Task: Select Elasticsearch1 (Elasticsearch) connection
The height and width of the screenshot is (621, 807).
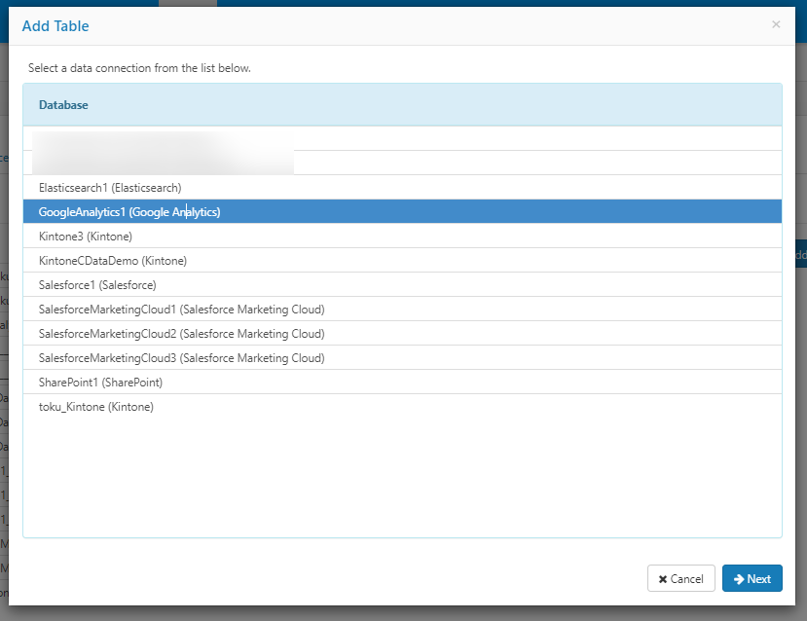Action: pyautogui.click(x=402, y=188)
